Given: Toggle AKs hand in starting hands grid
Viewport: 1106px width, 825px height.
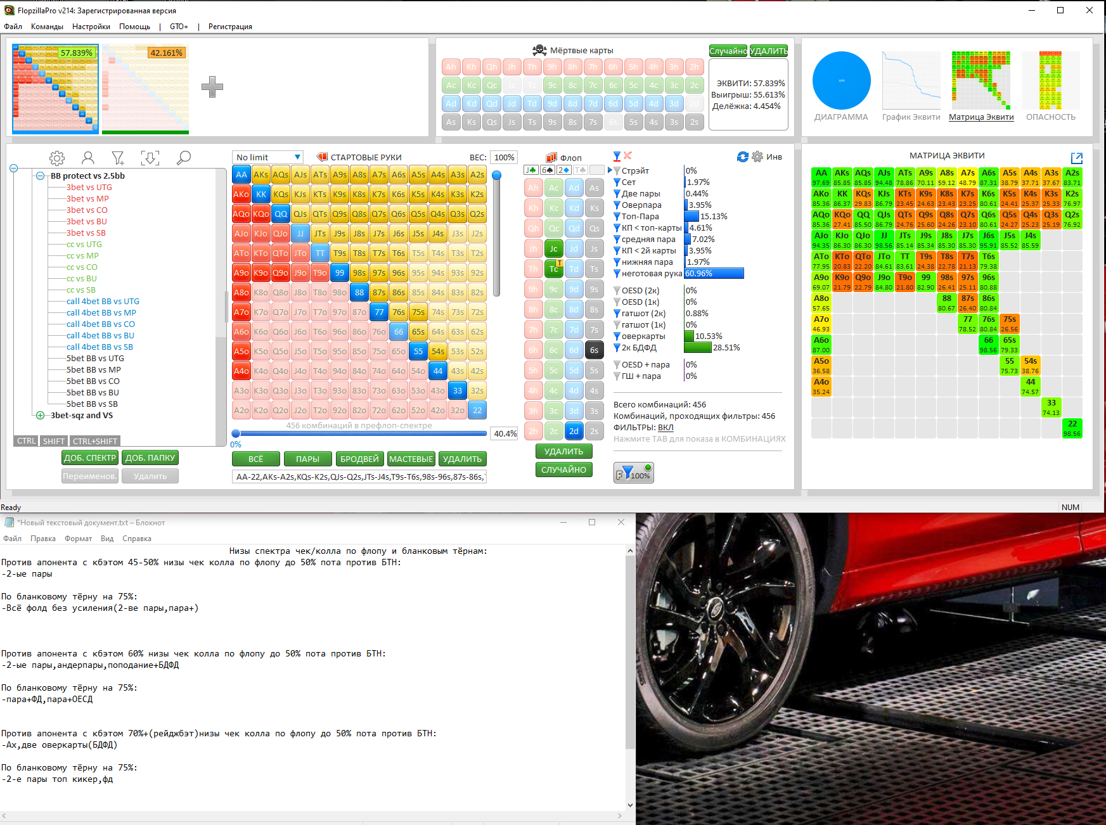Looking at the screenshot, I should coord(260,174).
